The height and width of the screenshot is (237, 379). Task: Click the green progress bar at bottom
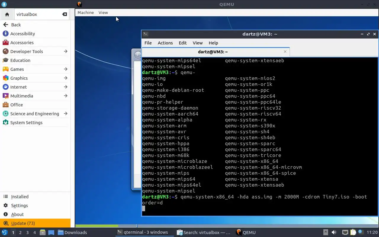click(97, 226)
